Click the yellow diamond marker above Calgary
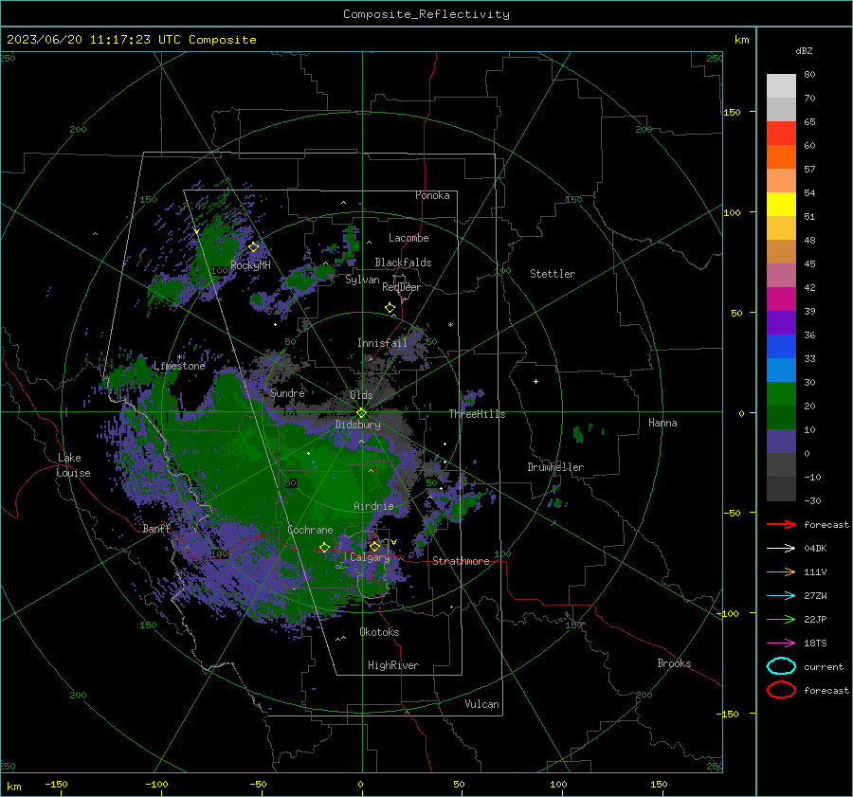Image resolution: width=853 pixels, height=797 pixels. click(374, 546)
